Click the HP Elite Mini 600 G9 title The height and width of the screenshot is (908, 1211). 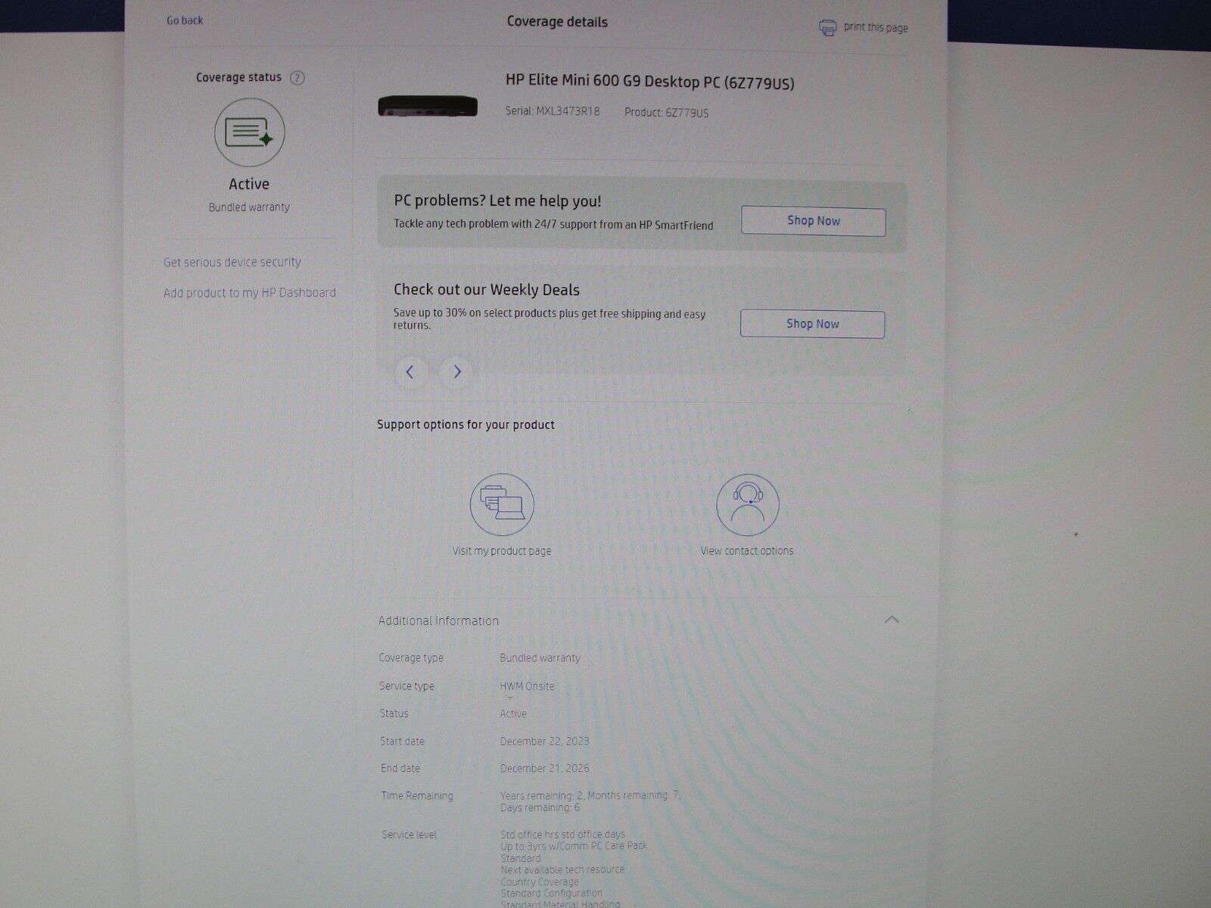click(650, 82)
